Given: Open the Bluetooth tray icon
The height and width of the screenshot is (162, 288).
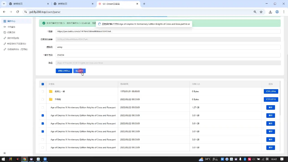Looking at the screenshot, I should tap(245, 159).
